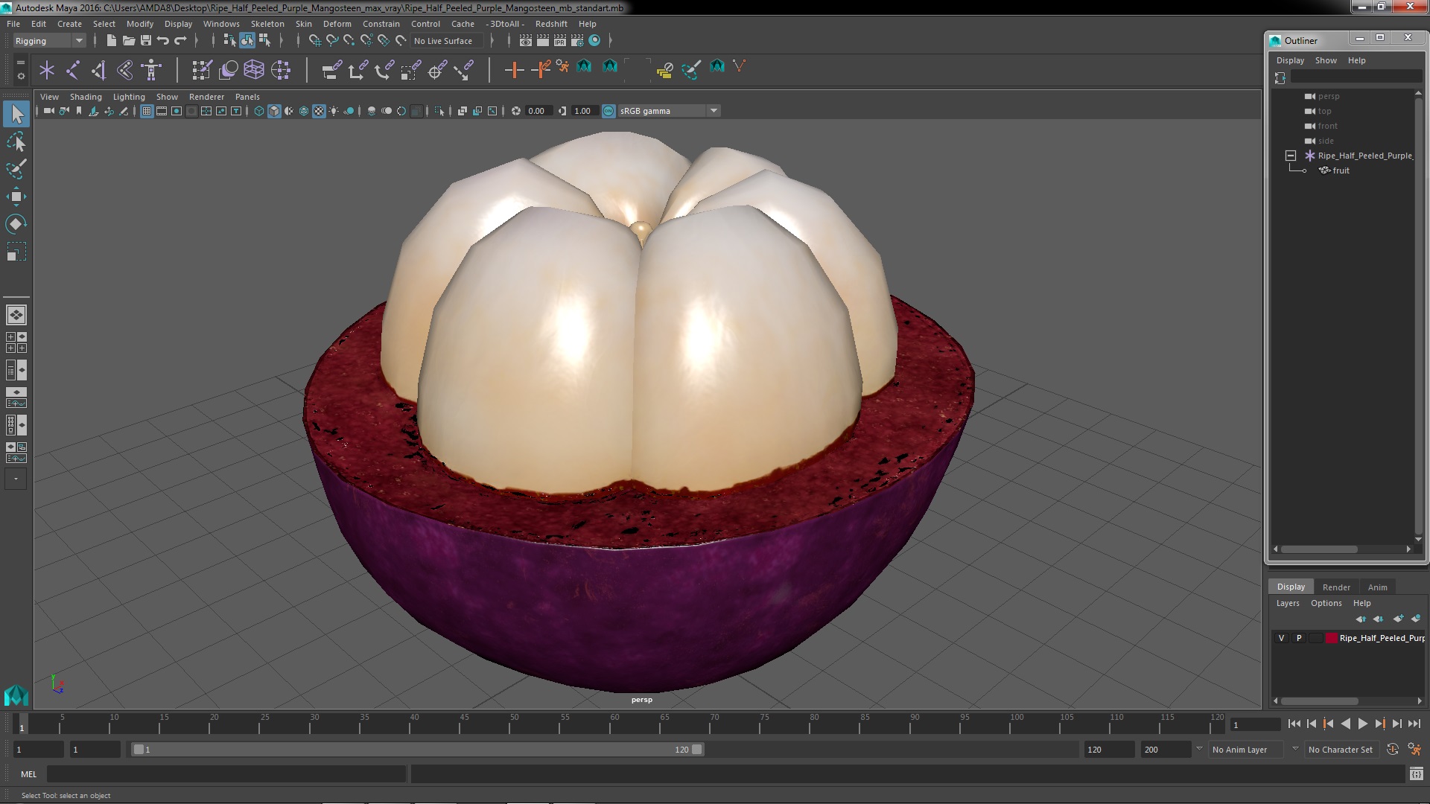Viewport: 1430px width, 804px height.
Task: Open the viewport Shading menu
Action: (86, 97)
